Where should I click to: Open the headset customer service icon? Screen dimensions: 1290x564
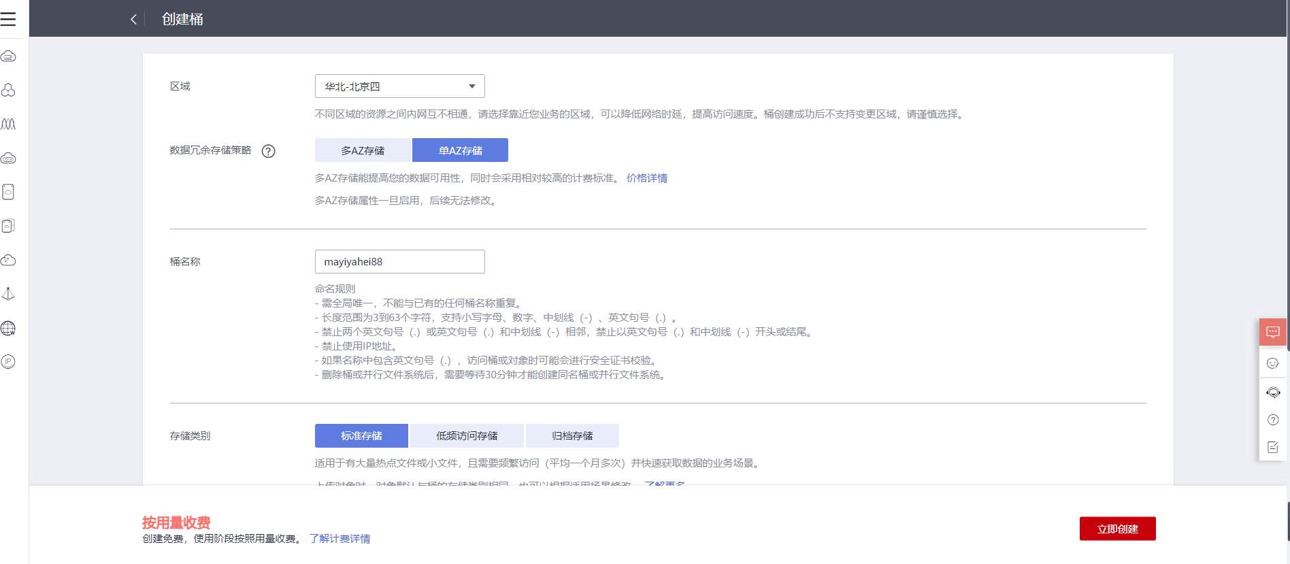pyautogui.click(x=1273, y=393)
